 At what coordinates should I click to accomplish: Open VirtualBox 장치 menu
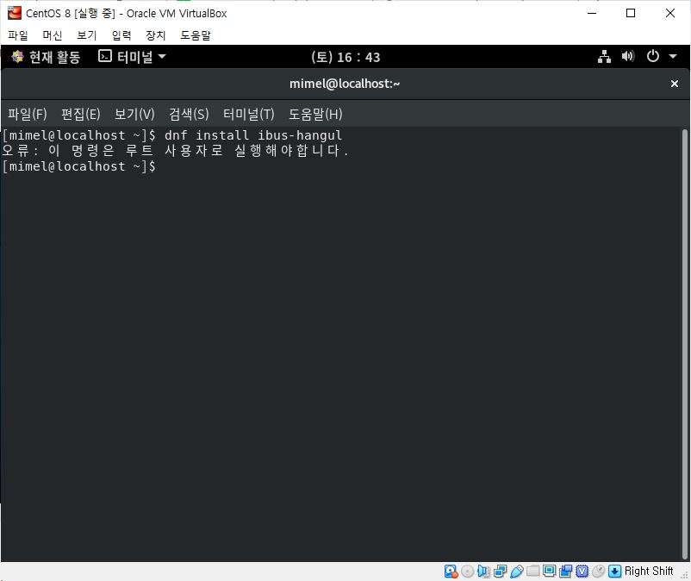tap(156, 35)
